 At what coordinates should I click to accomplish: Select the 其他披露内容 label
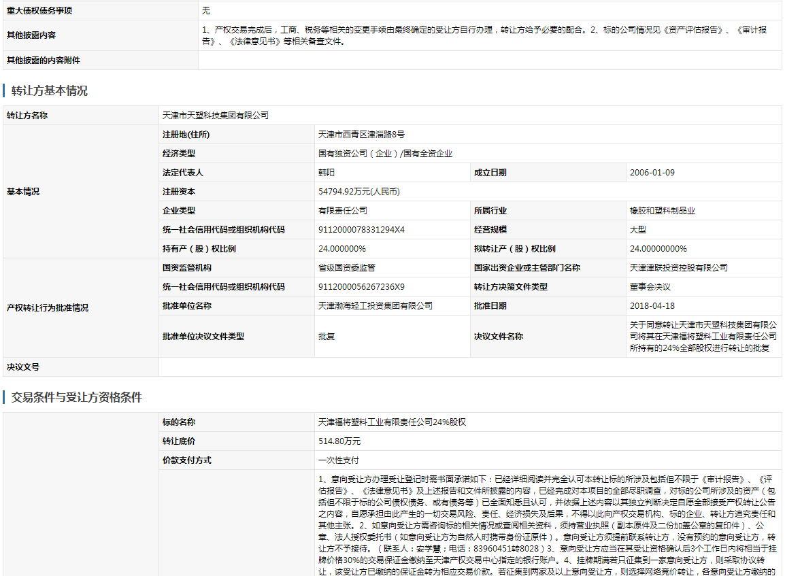(31, 35)
